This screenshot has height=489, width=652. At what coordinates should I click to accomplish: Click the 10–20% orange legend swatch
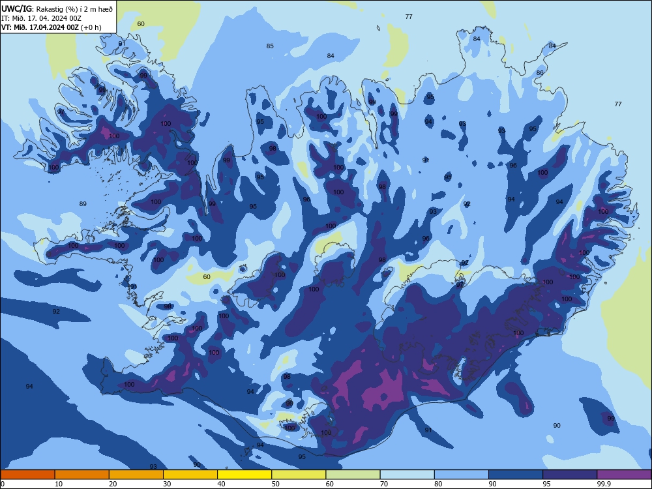pyautogui.click(x=82, y=475)
